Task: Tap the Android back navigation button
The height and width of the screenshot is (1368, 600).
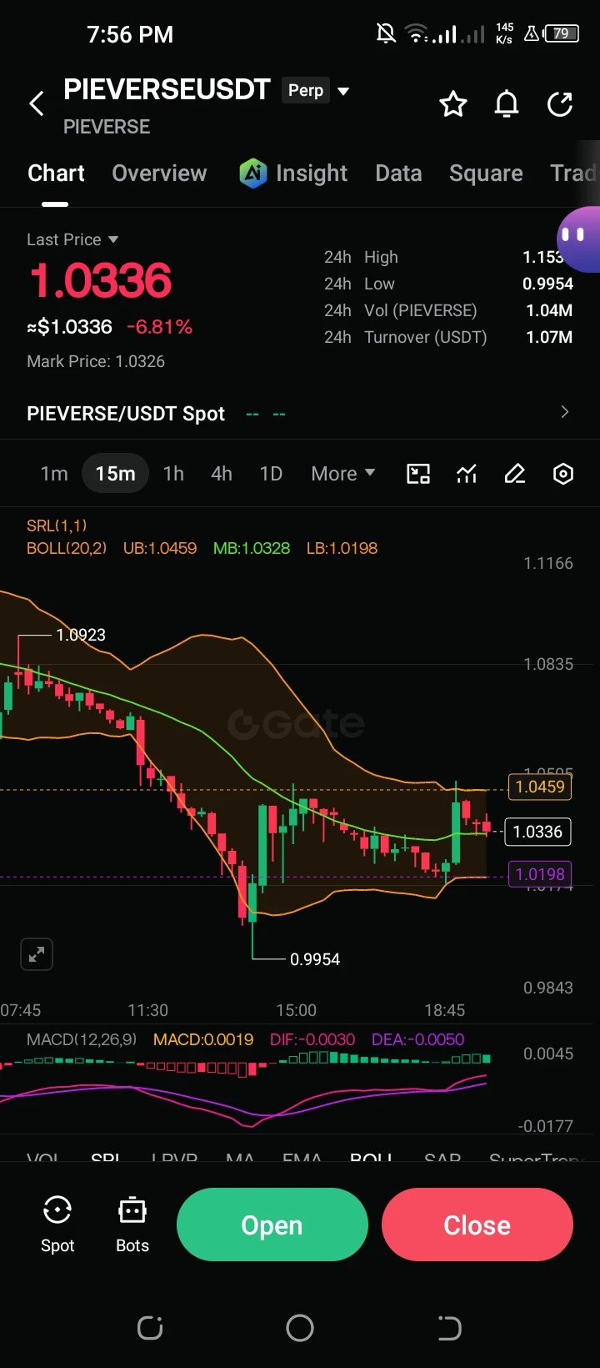Action: [449, 1327]
